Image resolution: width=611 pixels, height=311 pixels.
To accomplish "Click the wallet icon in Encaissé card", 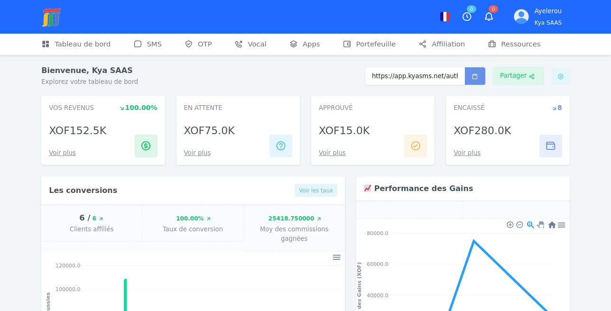I will (550, 146).
